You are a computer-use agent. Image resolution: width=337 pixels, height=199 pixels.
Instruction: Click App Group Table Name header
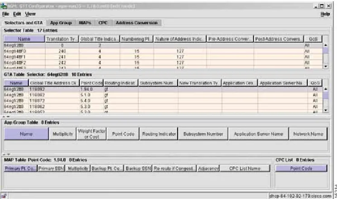point(26,134)
